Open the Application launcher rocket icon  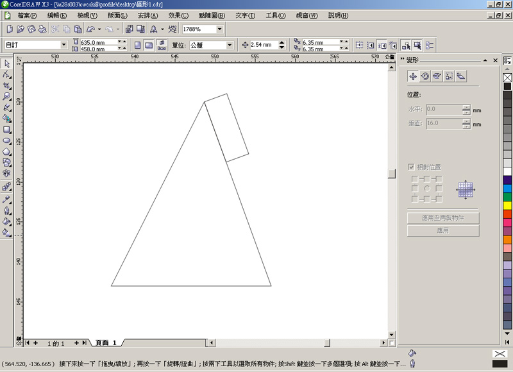(x=153, y=29)
